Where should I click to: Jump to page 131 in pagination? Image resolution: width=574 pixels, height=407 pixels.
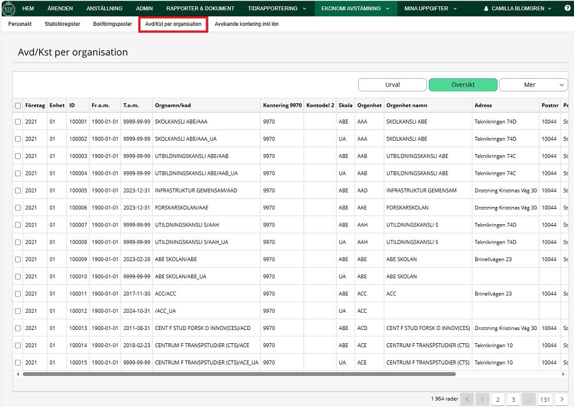(545, 400)
